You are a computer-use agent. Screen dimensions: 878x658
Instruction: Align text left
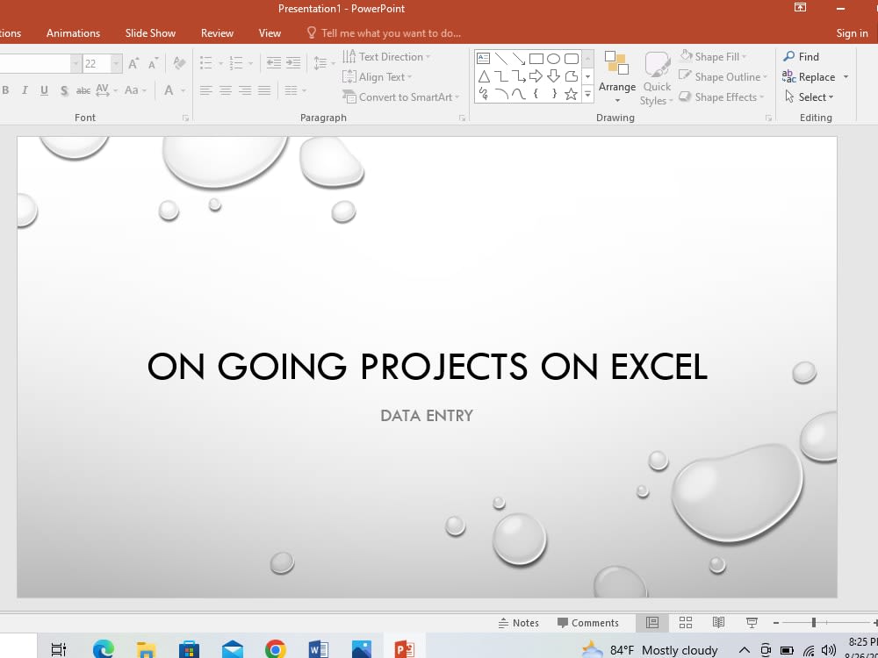[x=206, y=90]
